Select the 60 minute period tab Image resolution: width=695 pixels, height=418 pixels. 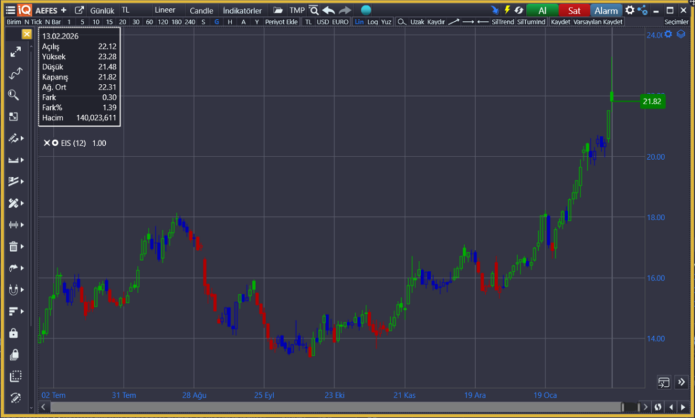(149, 22)
